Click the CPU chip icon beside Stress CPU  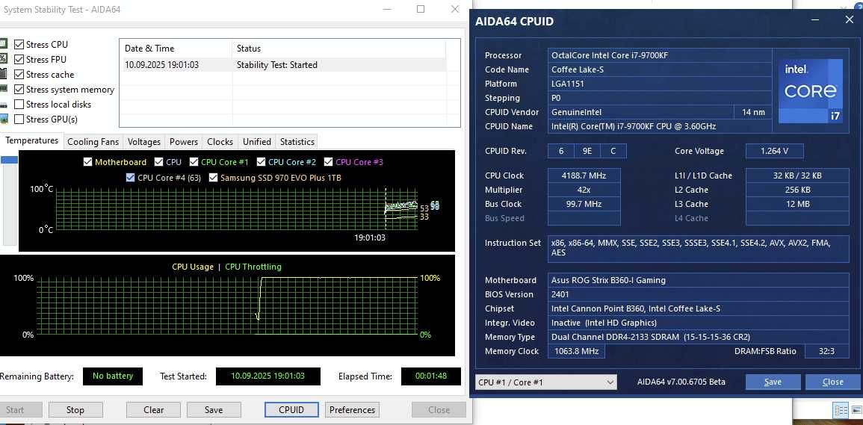[3, 45]
